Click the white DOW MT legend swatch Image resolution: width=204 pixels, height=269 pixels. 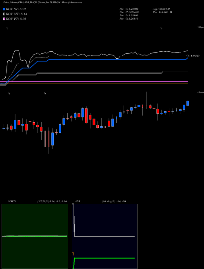pyautogui.click(x=4, y=14)
